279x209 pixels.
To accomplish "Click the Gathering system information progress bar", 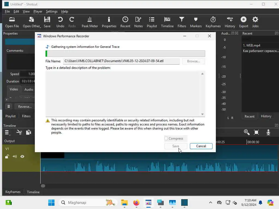I will pyautogui.click(x=125, y=54).
